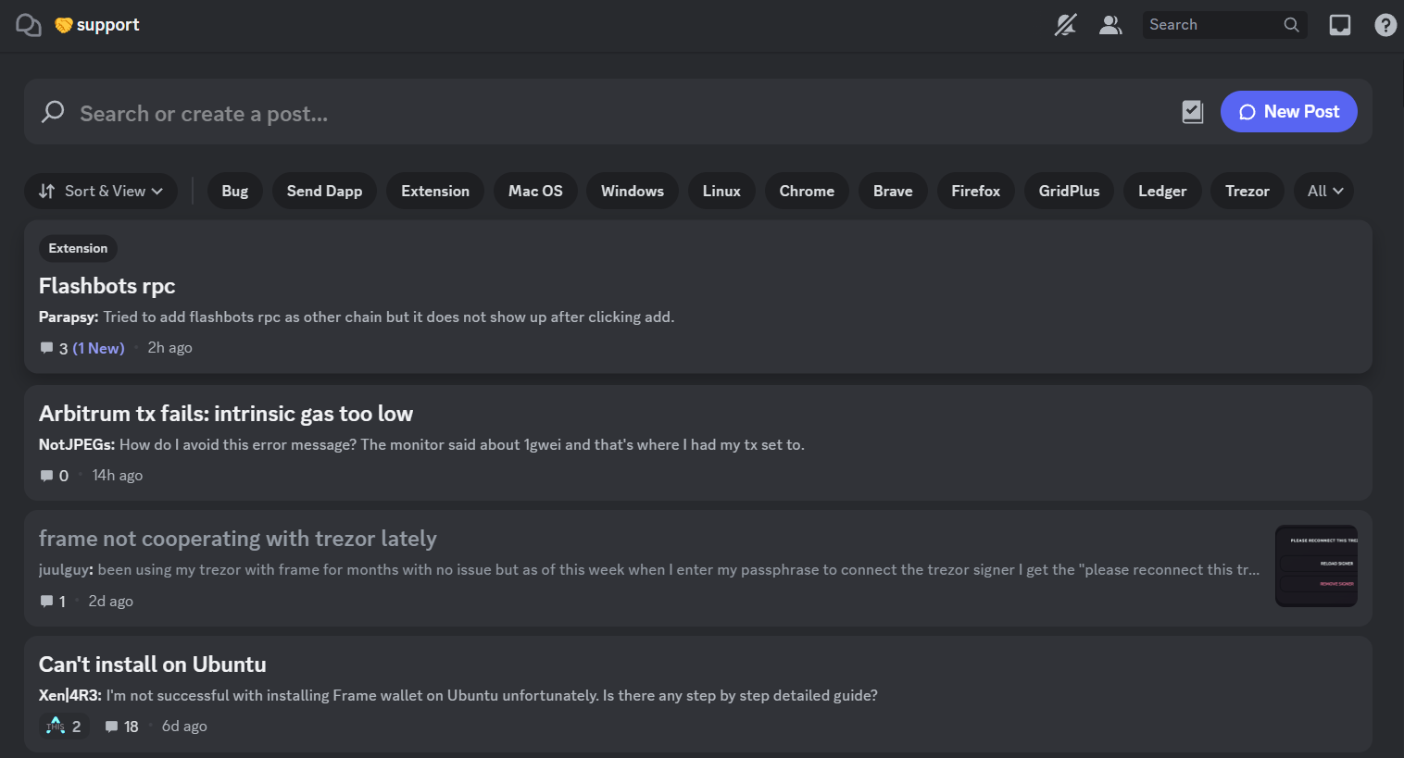Click the forum channel threads icon

tap(29, 25)
